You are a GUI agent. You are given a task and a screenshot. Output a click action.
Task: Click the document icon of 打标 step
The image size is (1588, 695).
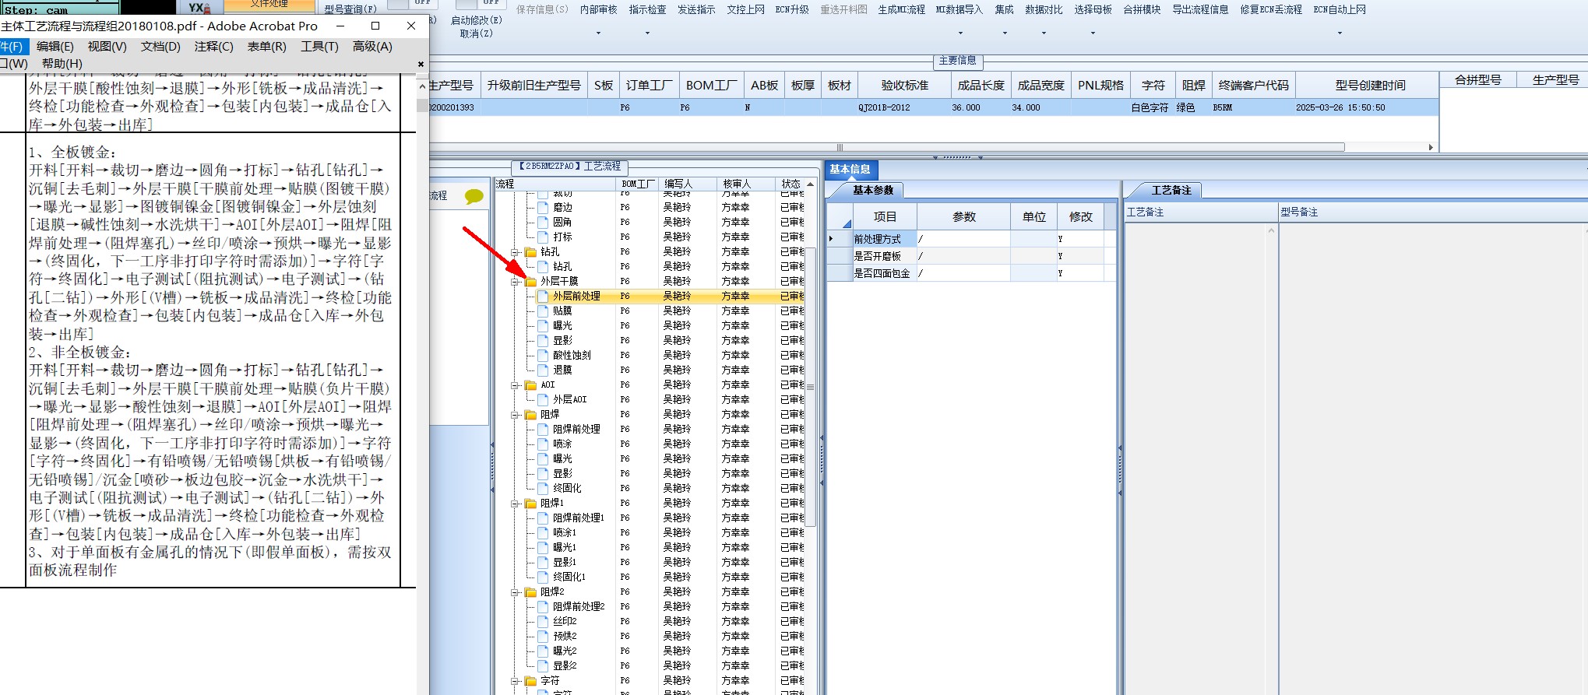tap(543, 237)
